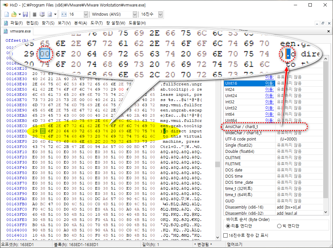Screen dimensions: 333x248
Task: Click the data inspector scroll up arrow
Action: tap(325, 59)
